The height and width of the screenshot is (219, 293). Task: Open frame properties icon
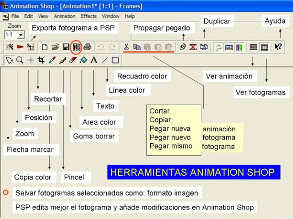pyautogui.click(x=229, y=47)
